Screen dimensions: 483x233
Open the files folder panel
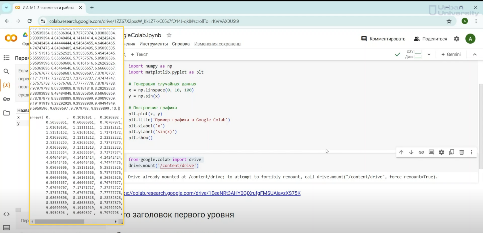tap(6, 113)
